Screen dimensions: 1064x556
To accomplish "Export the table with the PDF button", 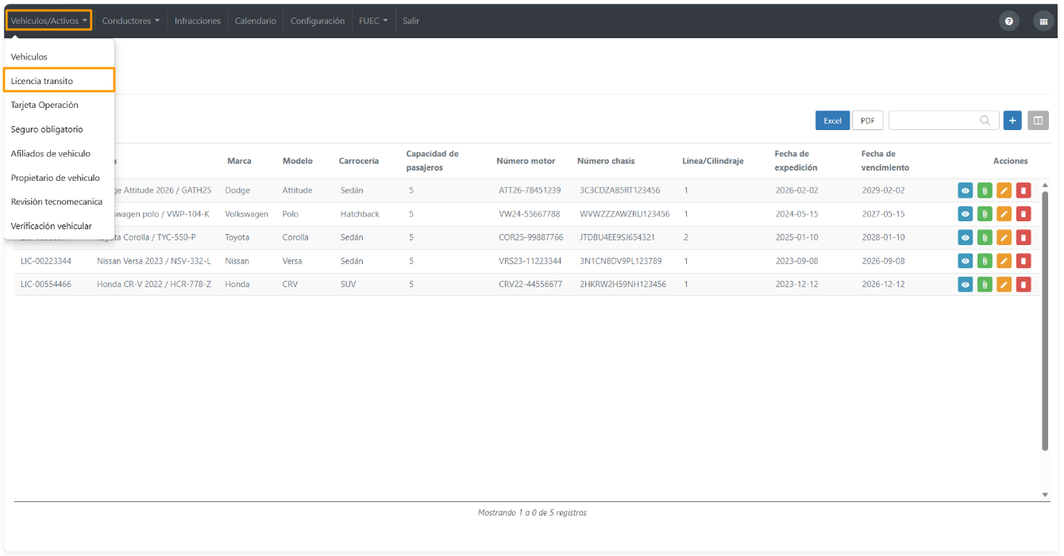I will pyautogui.click(x=868, y=121).
